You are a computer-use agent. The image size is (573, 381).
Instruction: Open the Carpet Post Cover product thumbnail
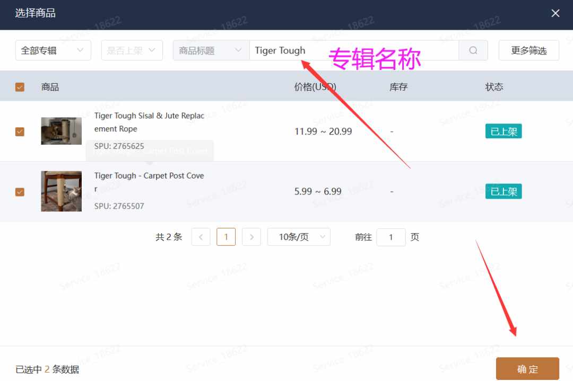[62, 191]
